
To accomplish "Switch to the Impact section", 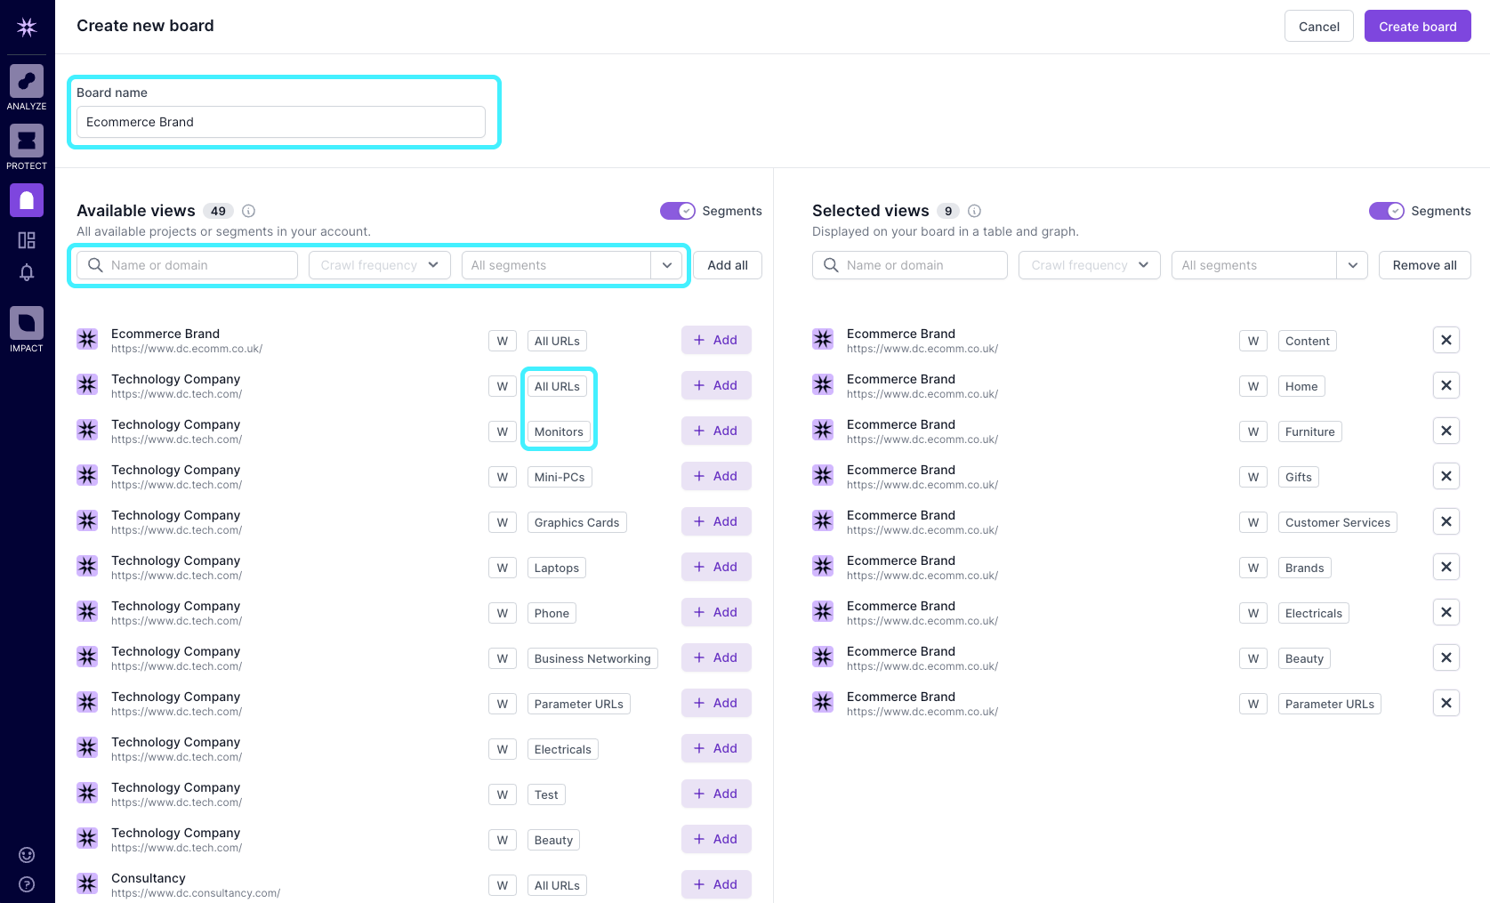I will [26, 322].
